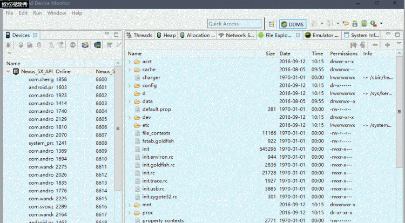Screen dimensions: 405x223
Task: Close the File Explorer tab
Action: [x=298, y=35]
